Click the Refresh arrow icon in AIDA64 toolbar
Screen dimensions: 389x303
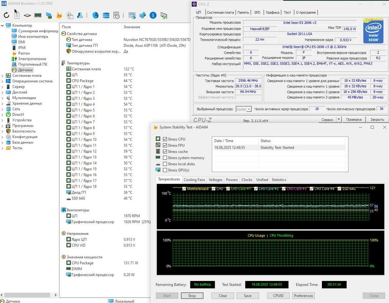pos(6,16)
